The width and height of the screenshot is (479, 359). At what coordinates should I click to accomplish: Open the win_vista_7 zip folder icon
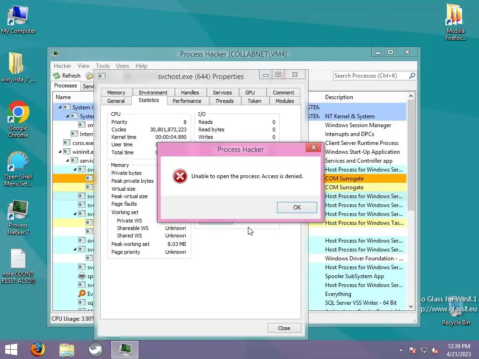pos(17,67)
